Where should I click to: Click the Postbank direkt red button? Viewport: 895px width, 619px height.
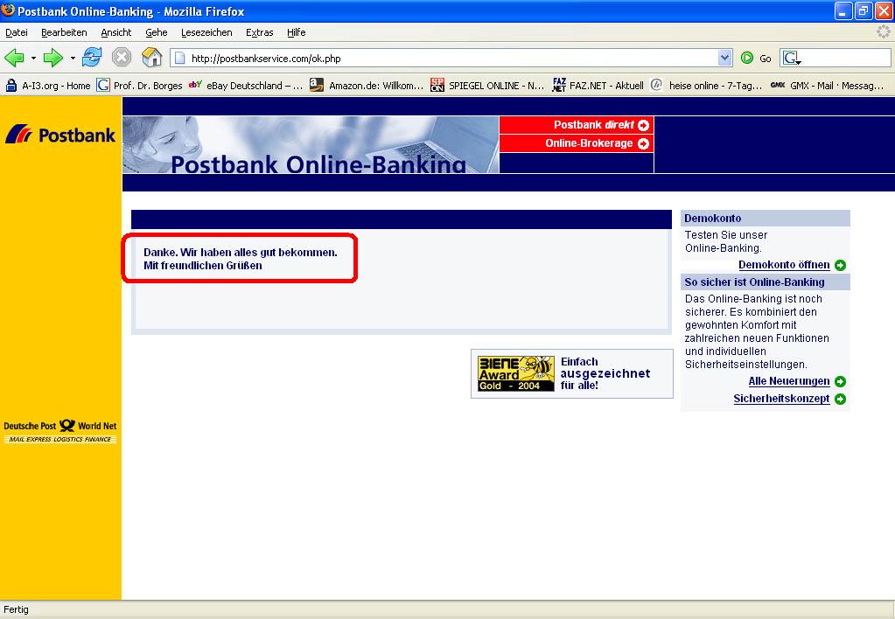577,125
